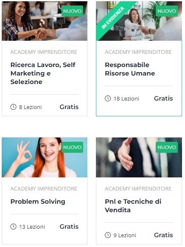Click the IN EVIDENZA ribbon banner
The image size is (185, 247).
click(113, 18)
